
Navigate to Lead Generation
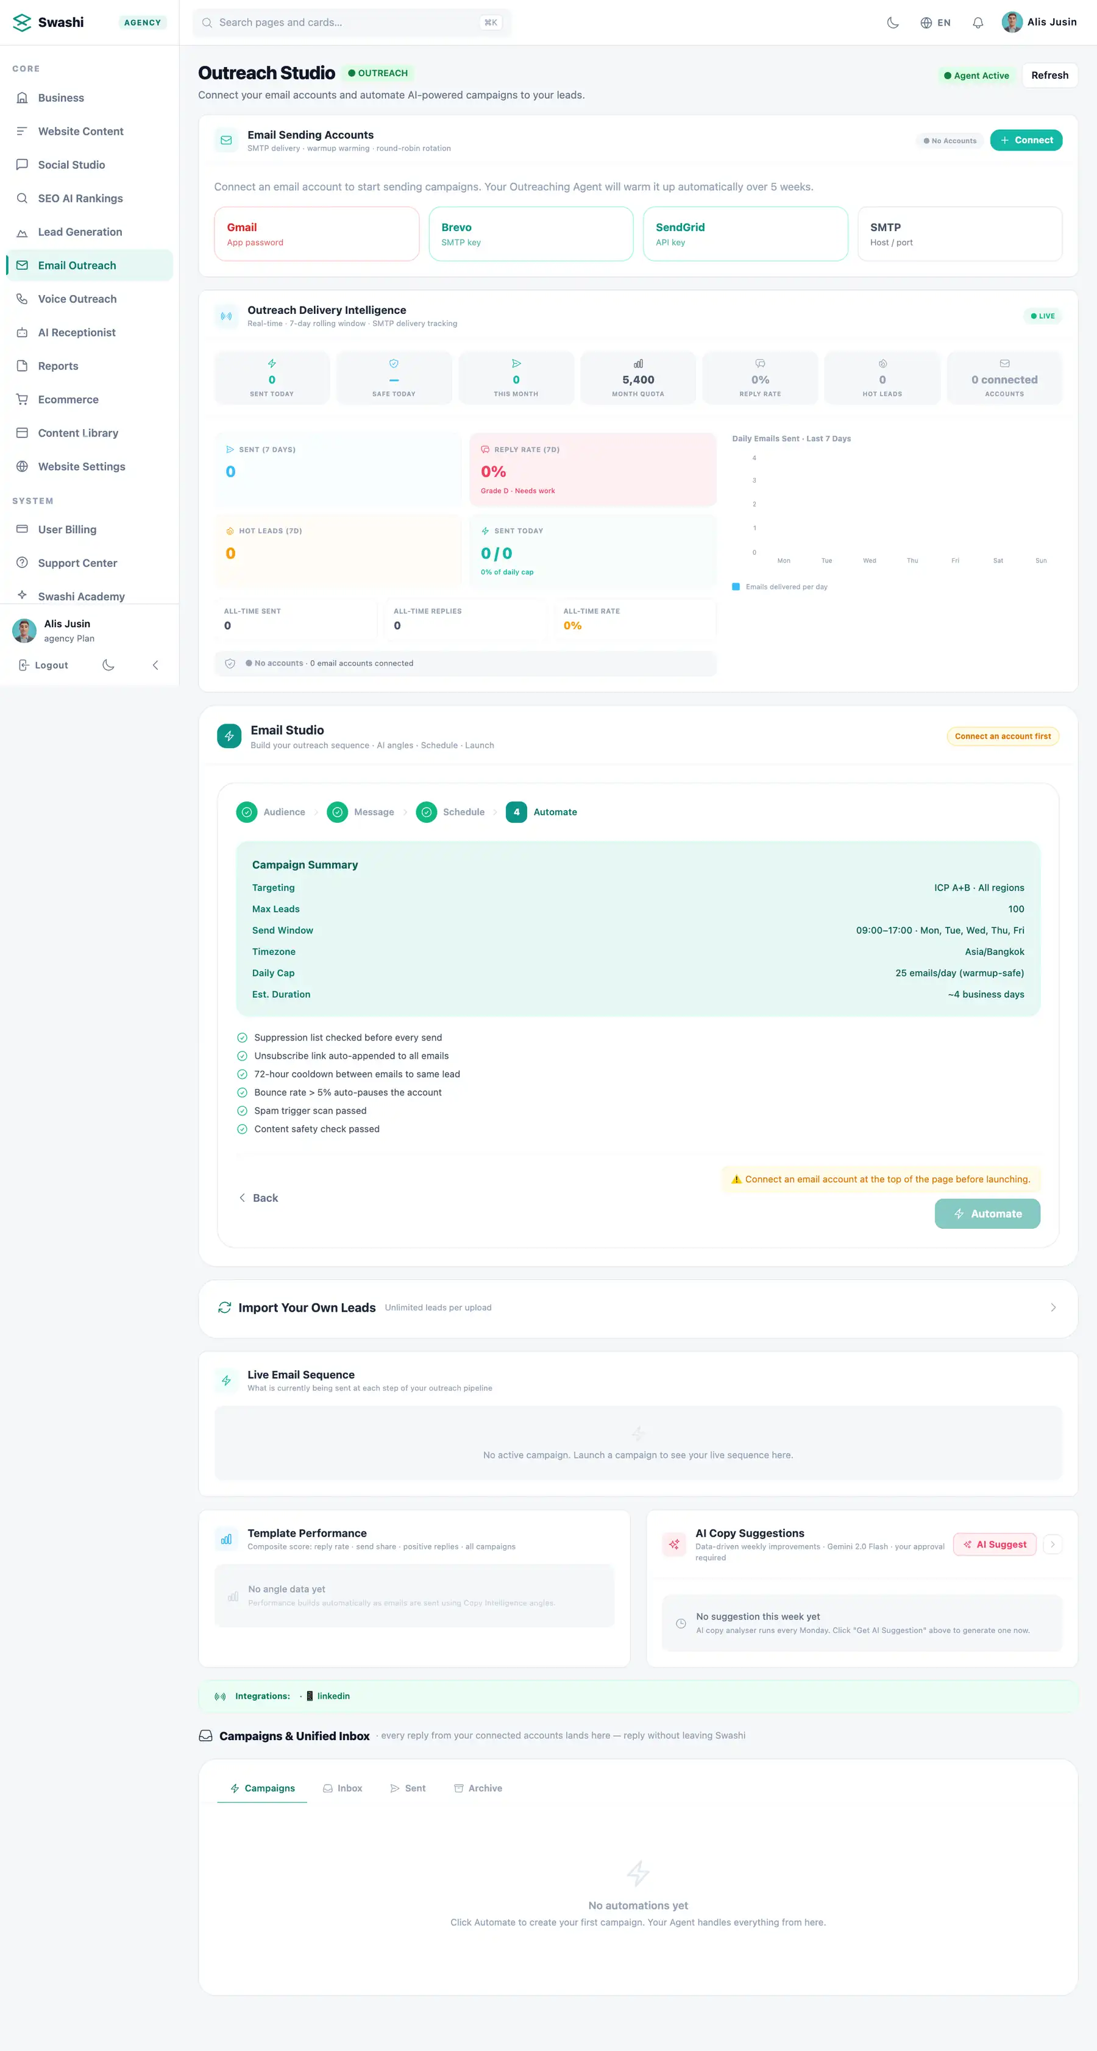pos(89,232)
